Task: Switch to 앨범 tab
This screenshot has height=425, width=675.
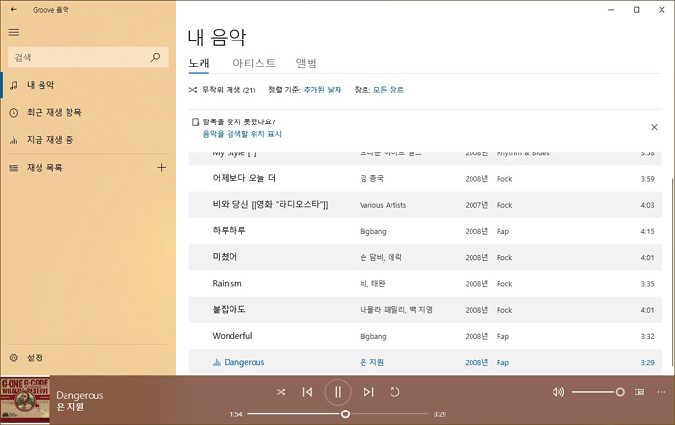Action: (306, 64)
